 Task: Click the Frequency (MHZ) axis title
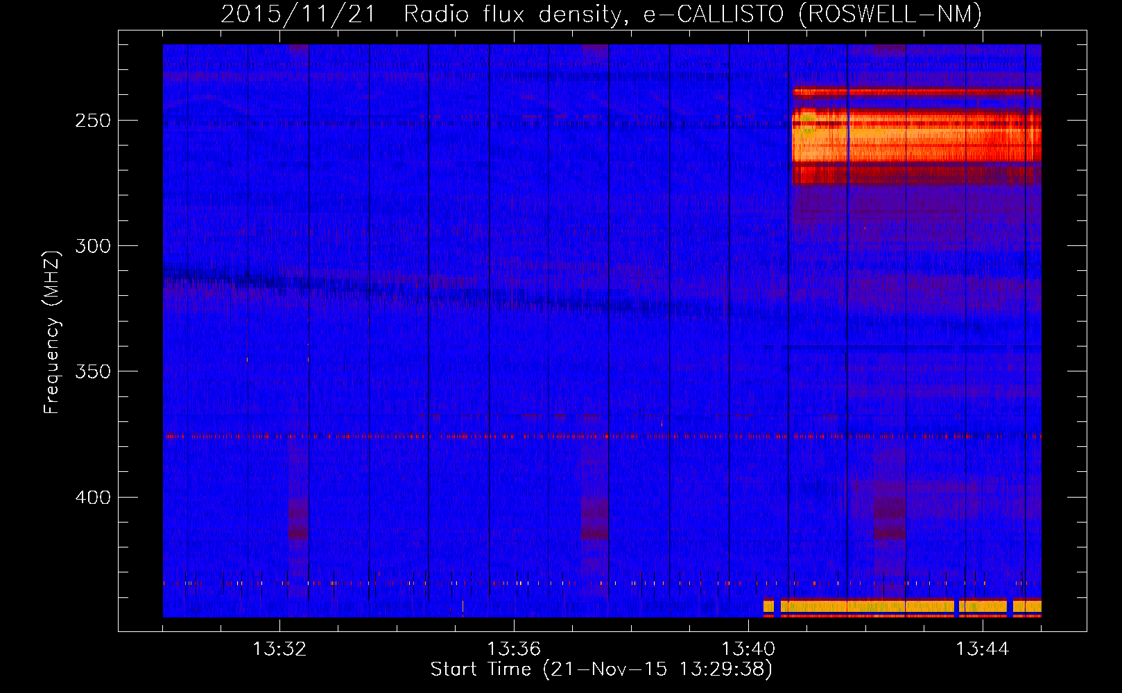pos(52,333)
